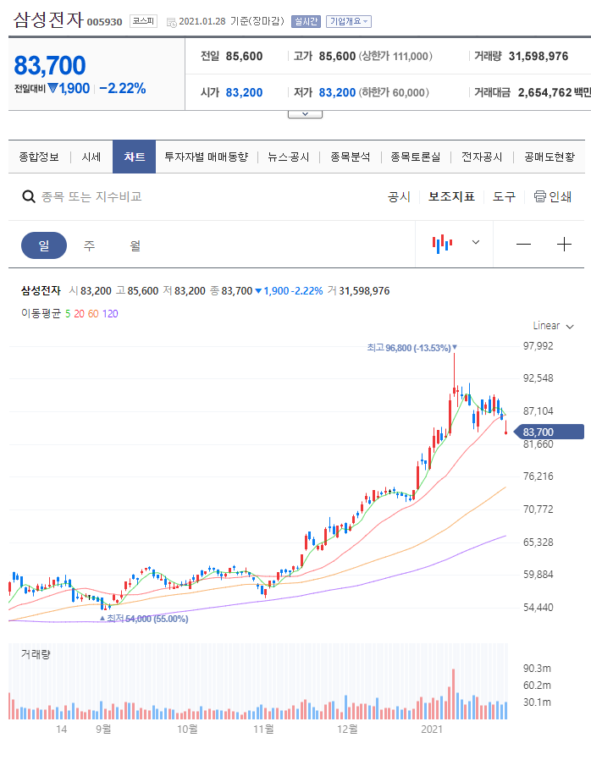The image size is (591, 760).
Task: Click the 인쇄 print button
Action: [x=553, y=197]
